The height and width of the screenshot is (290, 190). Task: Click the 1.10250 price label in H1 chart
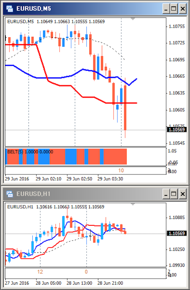(177, 249)
